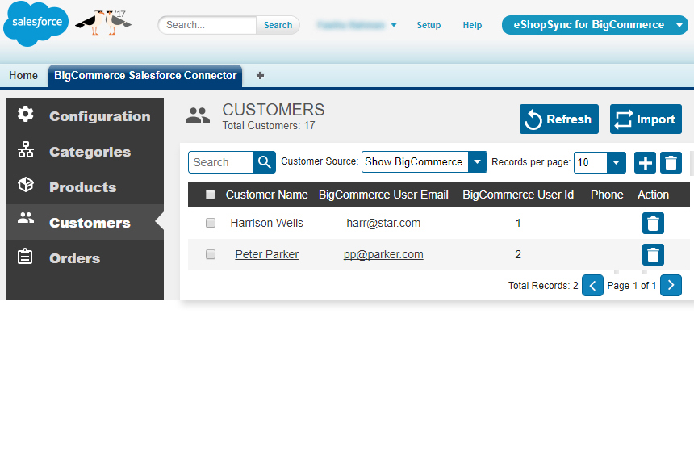Screen dimensions: 694x452
Task: Check the Harrison Wells row checkbox
Action: coord(211,223)
